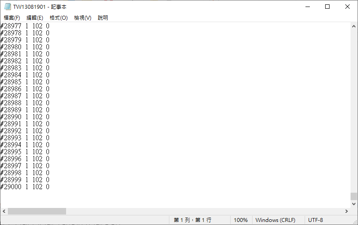Click the line starting with #28991
The image size is (358, 225).
click(25, 124)
